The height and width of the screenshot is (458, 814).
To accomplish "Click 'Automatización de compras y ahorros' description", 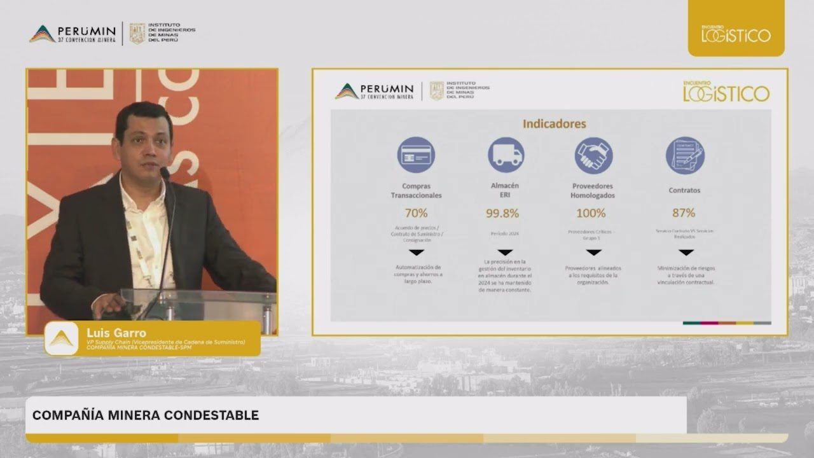I will coord(418,274).
